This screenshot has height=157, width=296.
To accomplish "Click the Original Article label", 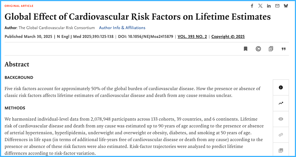I will 19,6.
